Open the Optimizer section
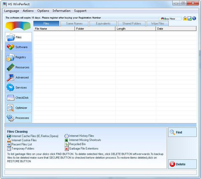 tap(18, 108)
